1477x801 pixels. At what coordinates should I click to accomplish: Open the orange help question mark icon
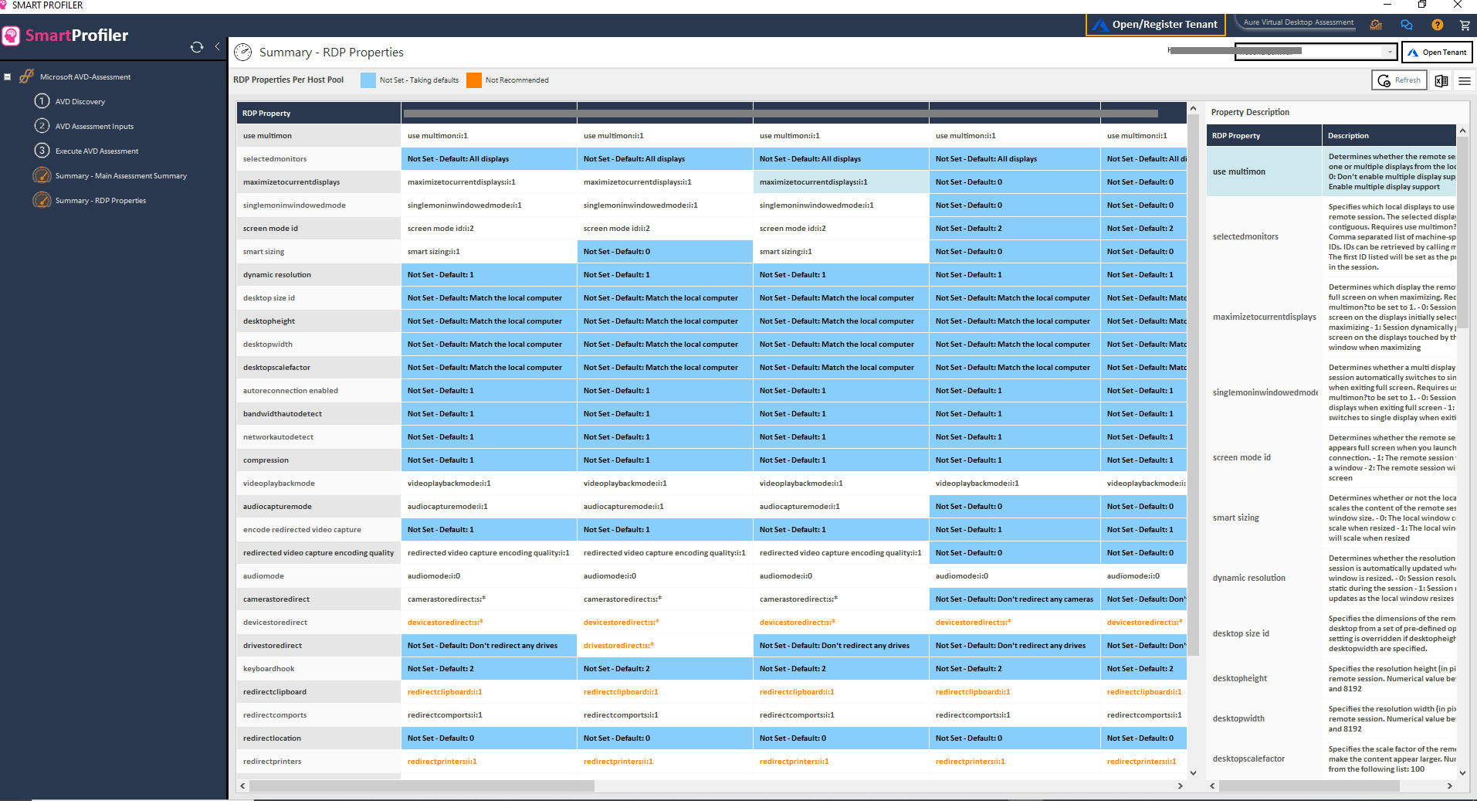(1437, 25)
